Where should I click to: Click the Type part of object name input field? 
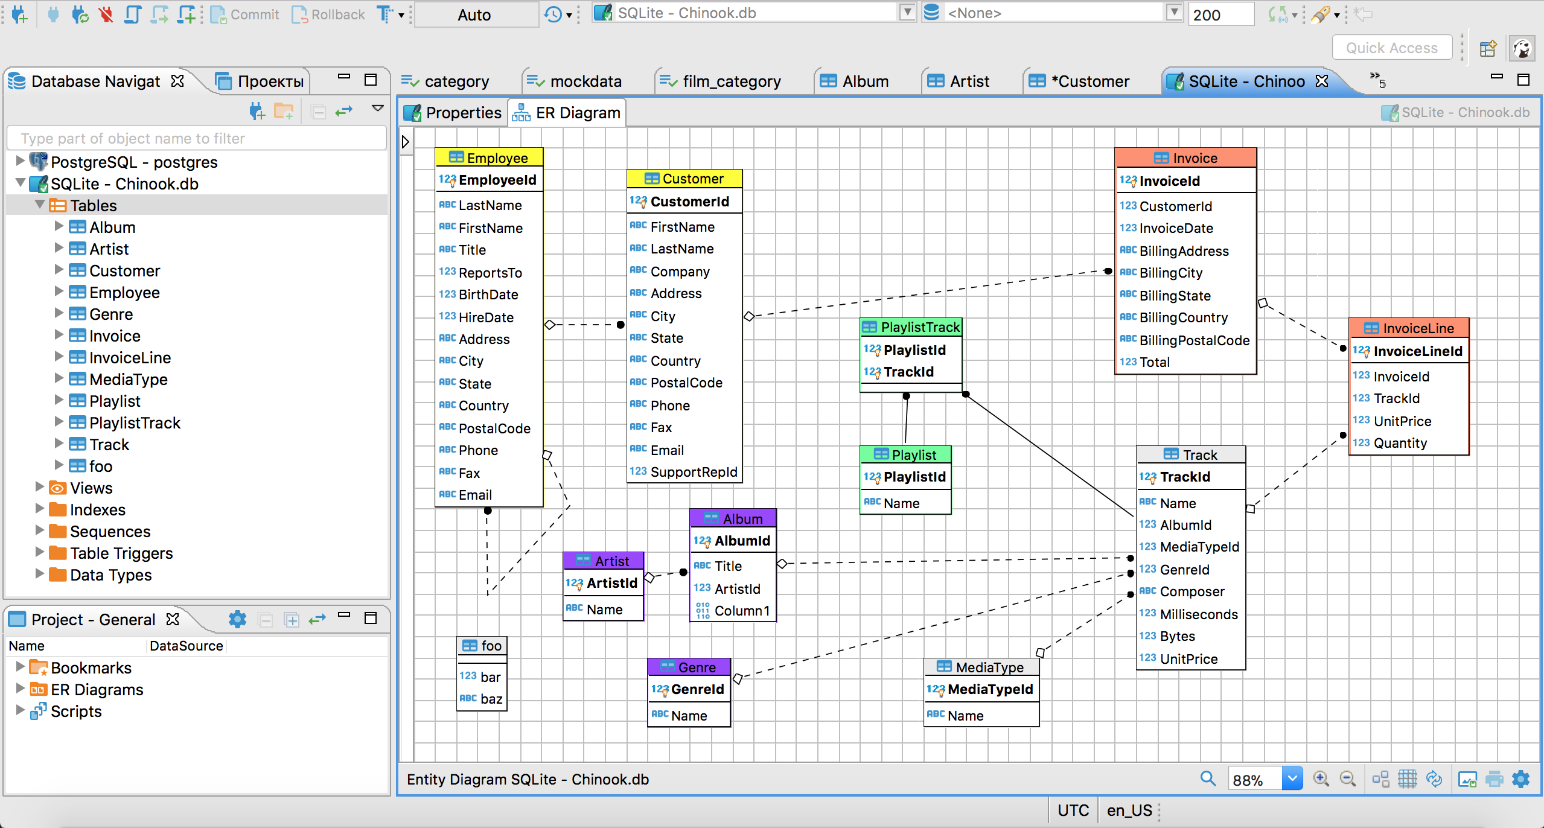click(x=194, y=139)
